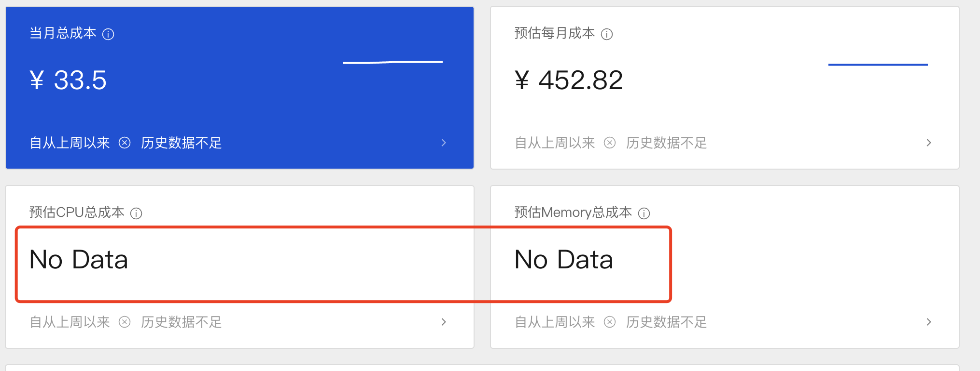Click the ¥ 452.82 amount value
Image resolution: width=980 pixels, height=371 pixels.
tap(569, 80)
